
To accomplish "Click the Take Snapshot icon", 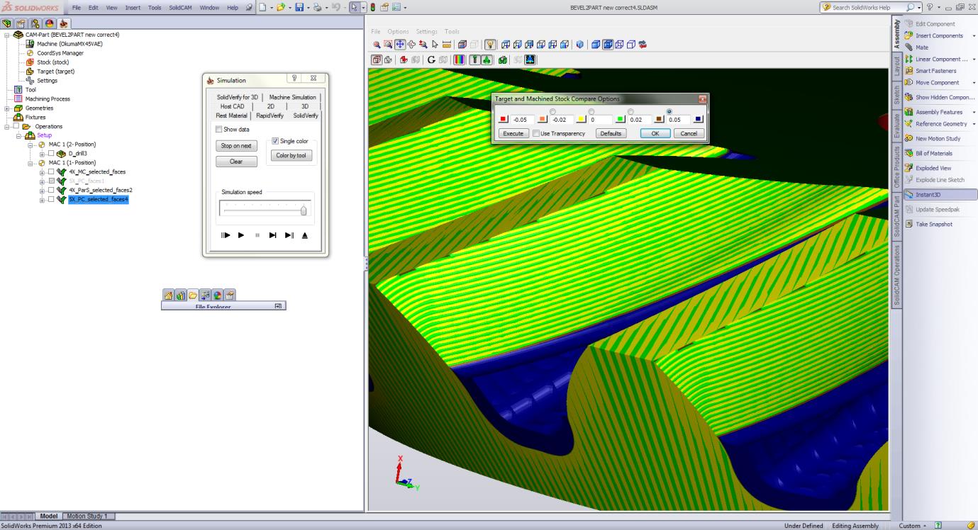I will 909,224.
